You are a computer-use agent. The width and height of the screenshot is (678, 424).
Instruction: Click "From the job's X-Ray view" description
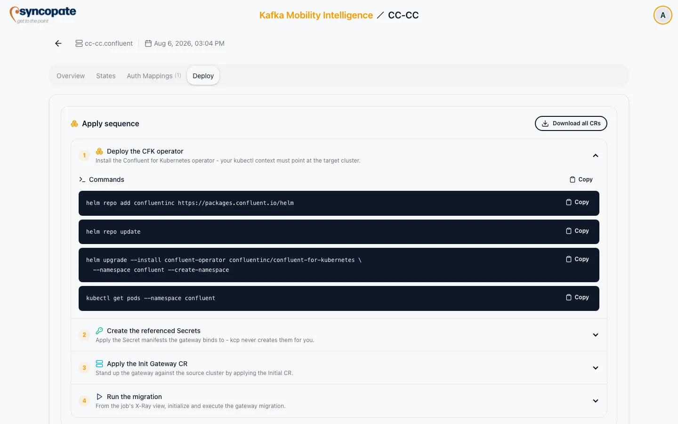(x=191, y=406)
